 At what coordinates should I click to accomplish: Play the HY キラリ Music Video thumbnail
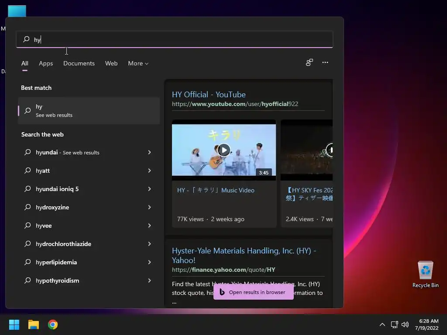pyautogui.click(x=224, y=150)
